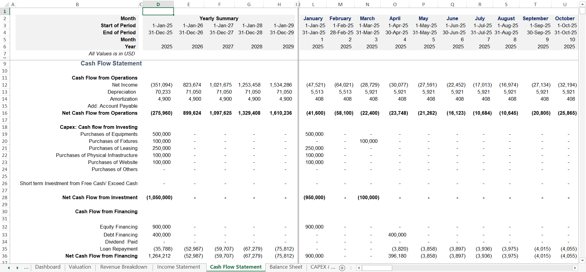Open the Dashboard sheet tab
Image resolution: width=586 pixels, height=272 pixels.
tap(48, 267)
